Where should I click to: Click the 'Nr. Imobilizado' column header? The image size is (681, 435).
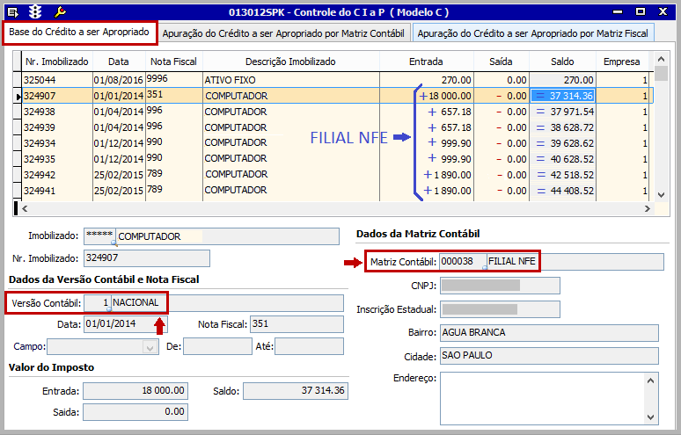point(57,62)
